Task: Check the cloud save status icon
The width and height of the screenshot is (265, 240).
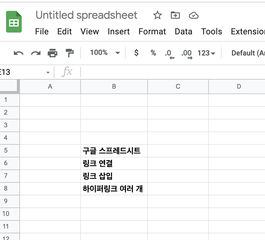Action: (193, 15)
